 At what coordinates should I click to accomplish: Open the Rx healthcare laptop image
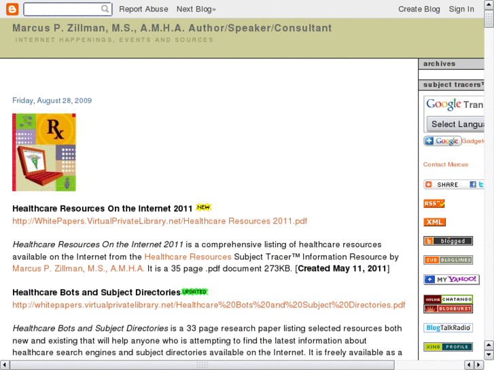44,152
